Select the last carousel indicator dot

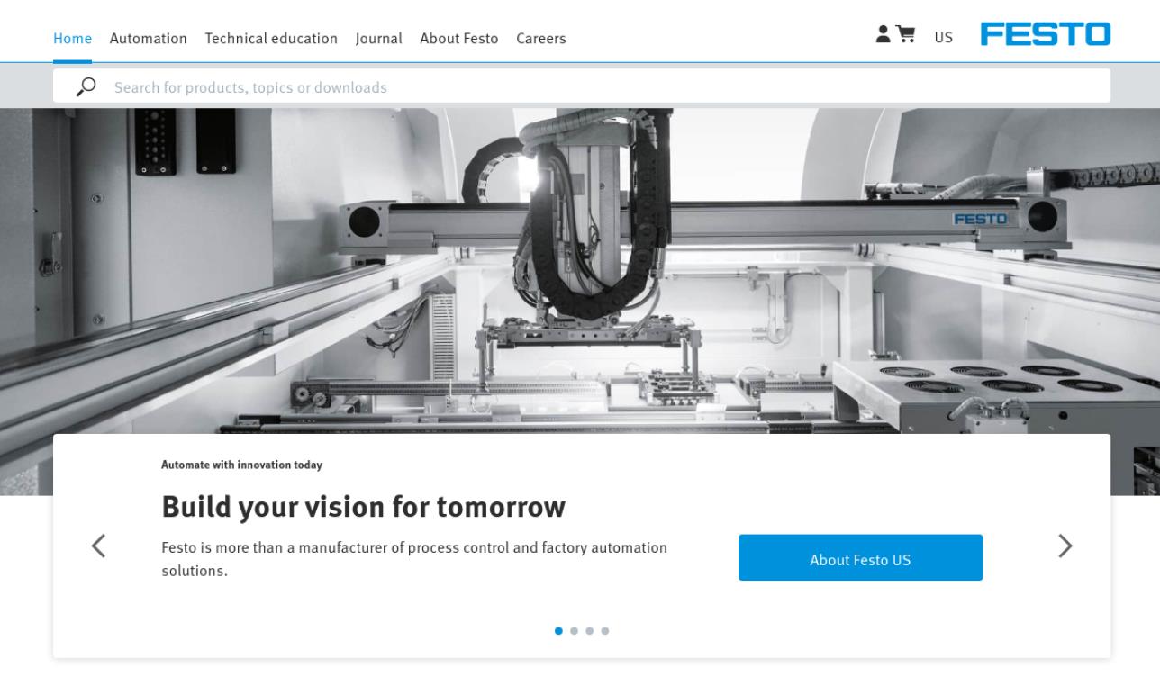click(605, 631)
